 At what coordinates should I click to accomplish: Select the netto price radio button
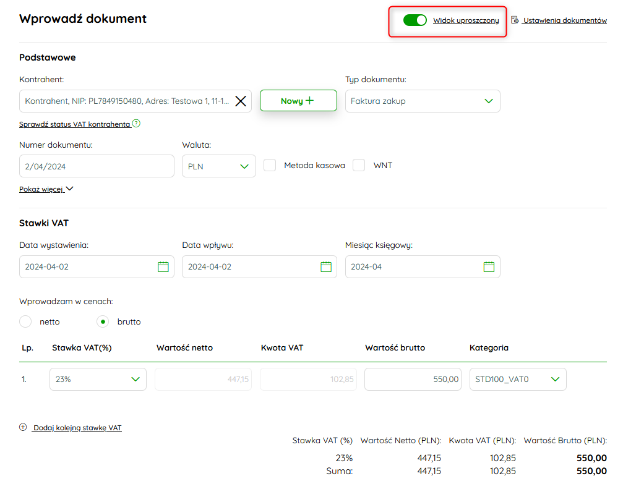click(25, 321)
